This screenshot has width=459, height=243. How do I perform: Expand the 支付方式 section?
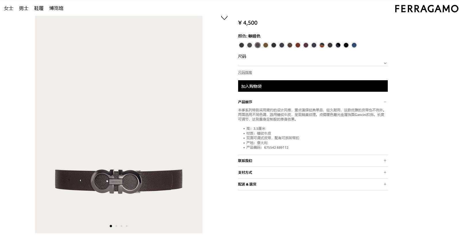(x=313, y=173)
